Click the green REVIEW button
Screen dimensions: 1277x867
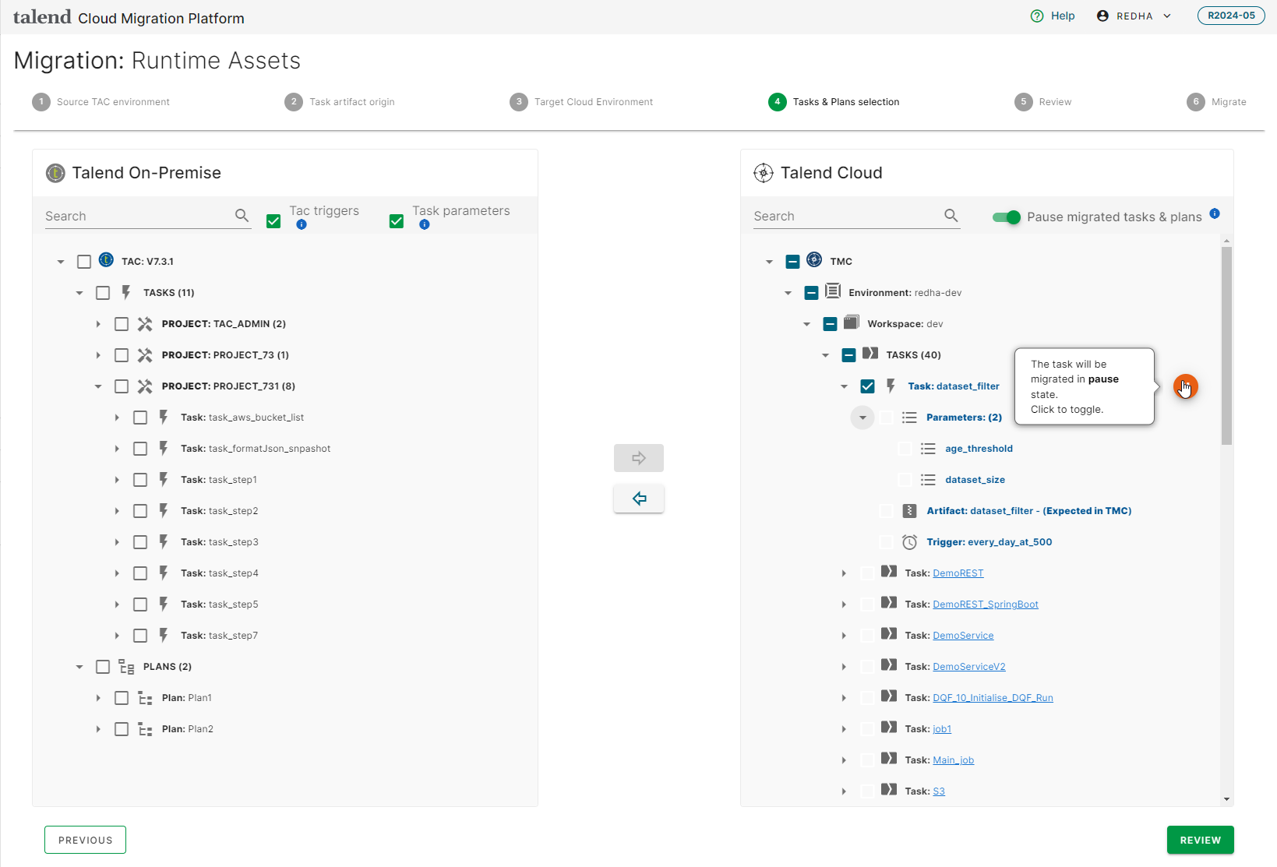[x=1200, y=840]
